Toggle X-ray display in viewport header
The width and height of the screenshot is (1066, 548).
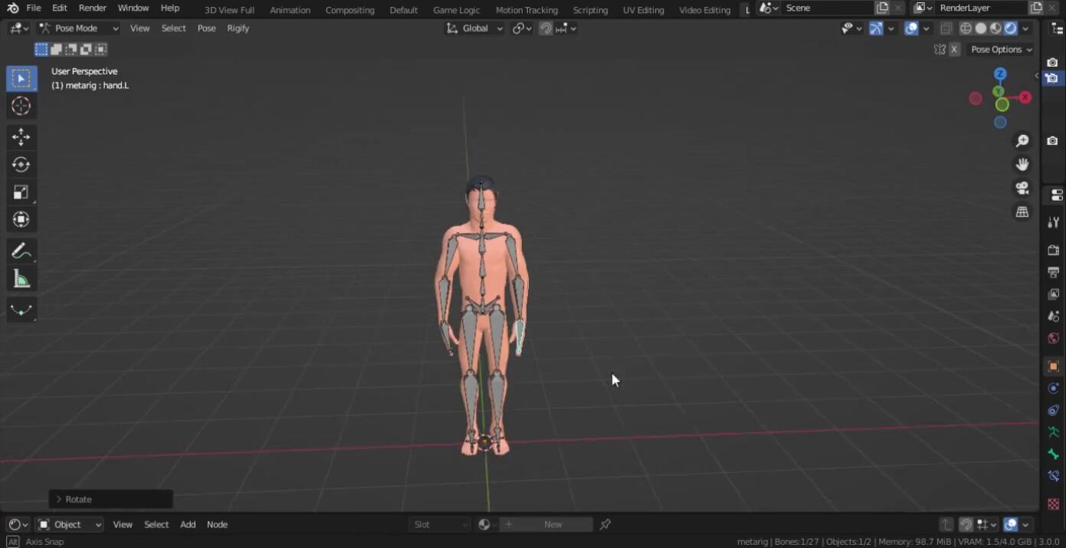pos(946,28)
